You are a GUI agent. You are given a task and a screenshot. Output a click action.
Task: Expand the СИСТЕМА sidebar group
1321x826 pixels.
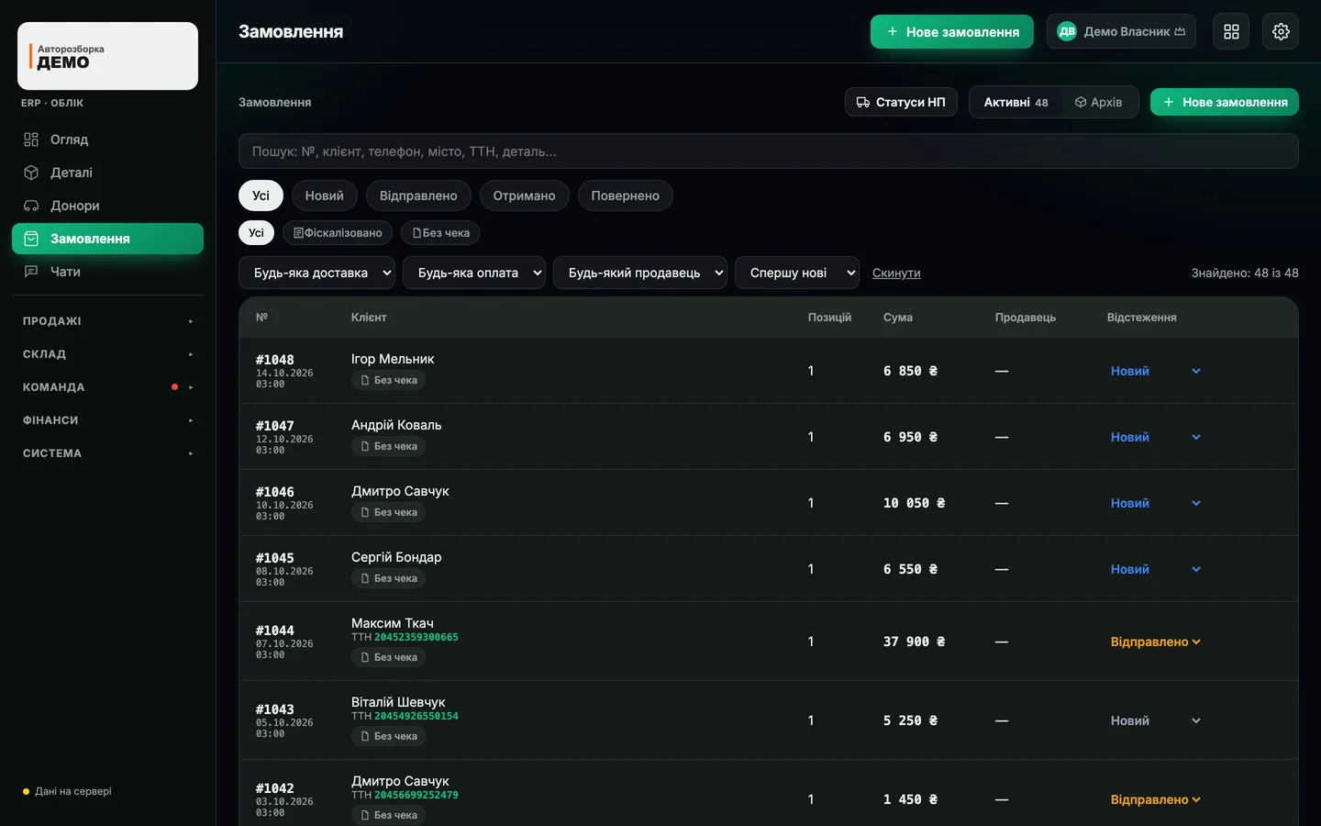point(107,453)
